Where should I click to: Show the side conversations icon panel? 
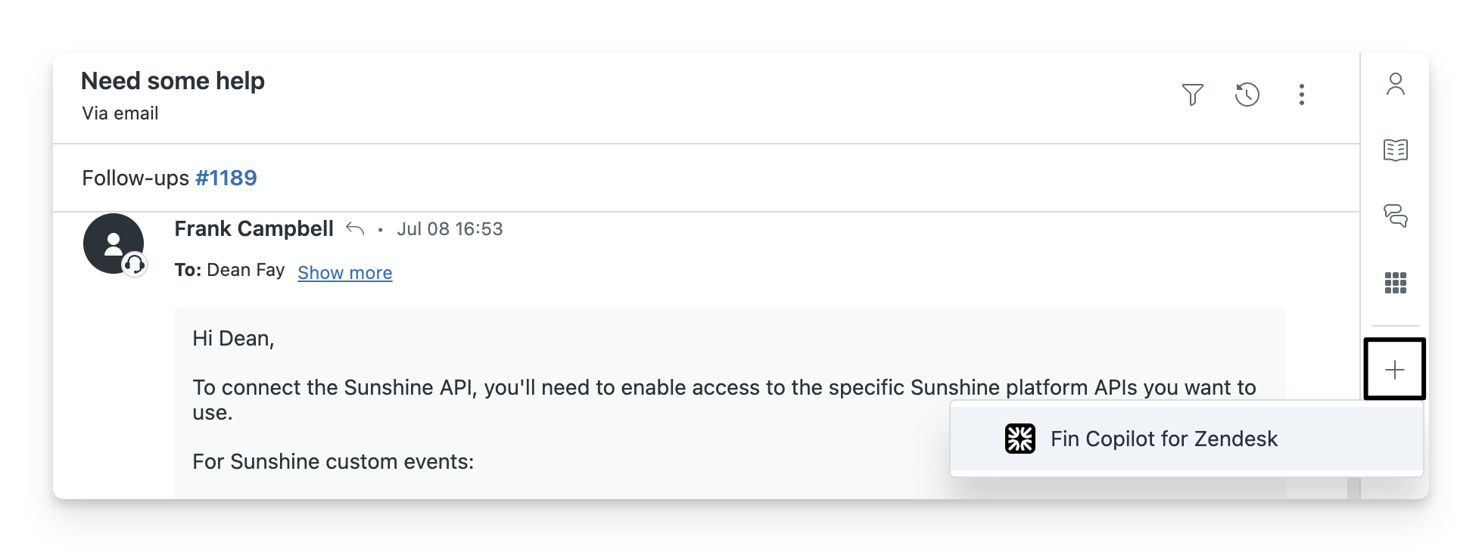click(1395, 216)
